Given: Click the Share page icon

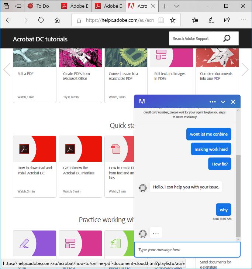Looking at the screenshot, I should pos(227,20).
